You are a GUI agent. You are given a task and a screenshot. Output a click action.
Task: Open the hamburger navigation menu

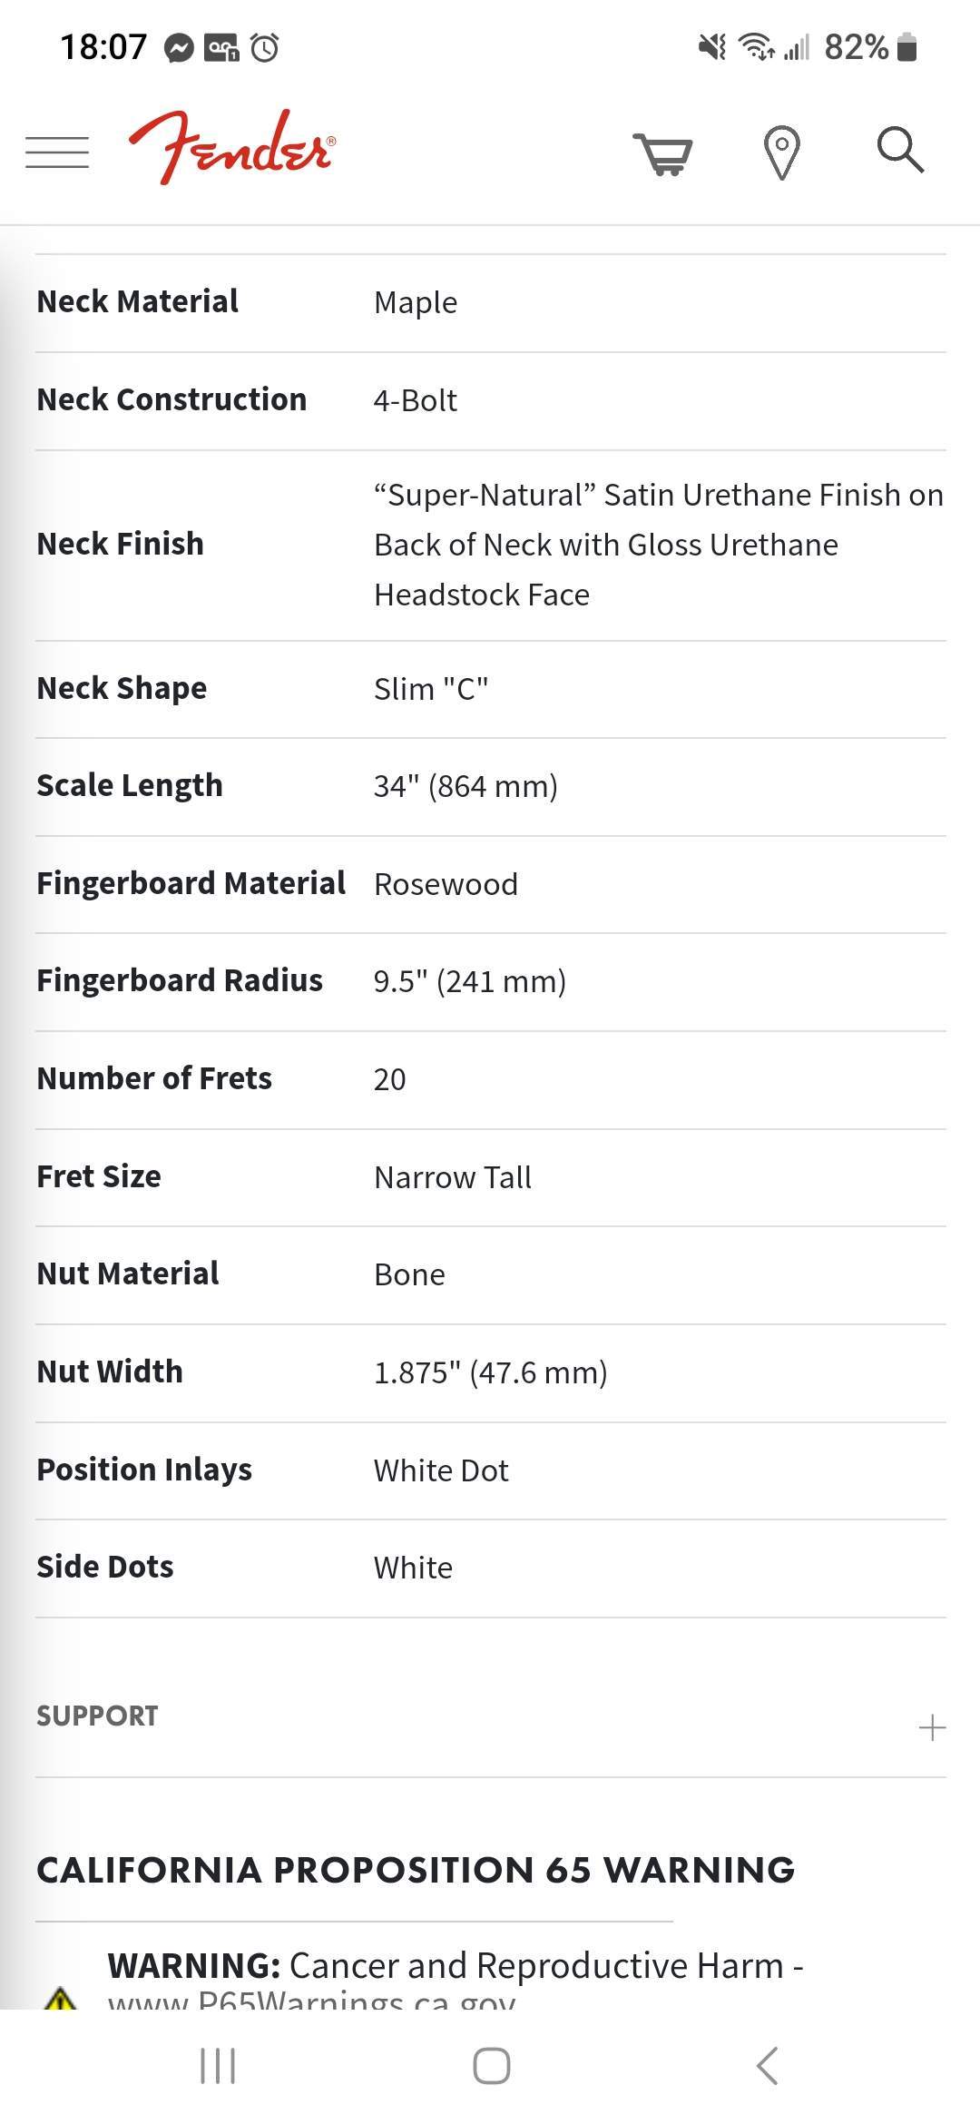coord(57,152)
